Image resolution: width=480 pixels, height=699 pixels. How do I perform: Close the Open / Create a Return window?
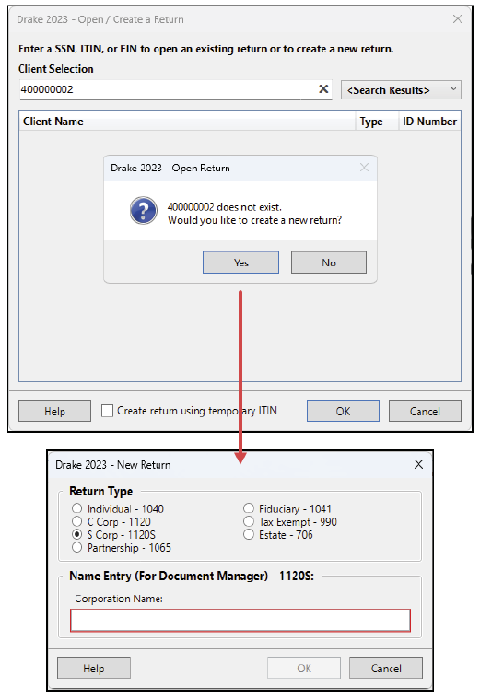[457, 18]
